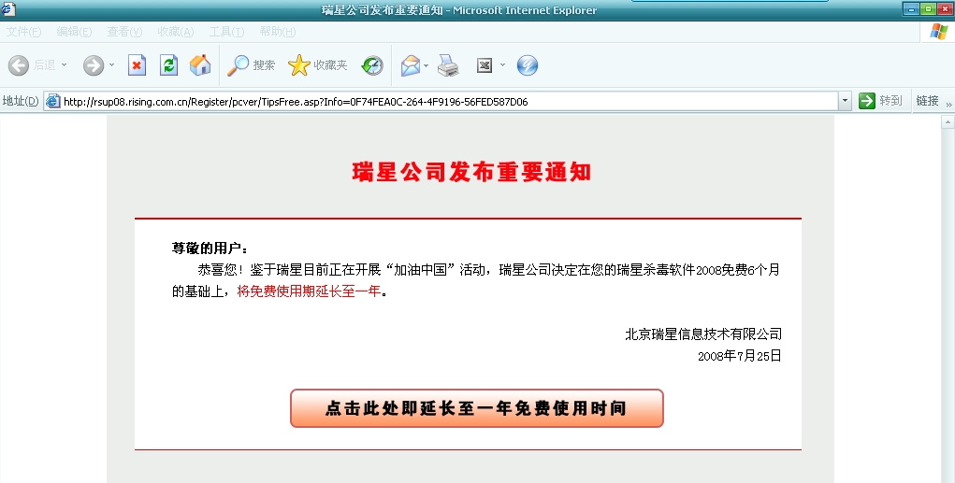Open the 帮助(H) menu
This screenshot has width=955, height=483.
point(278,32)
